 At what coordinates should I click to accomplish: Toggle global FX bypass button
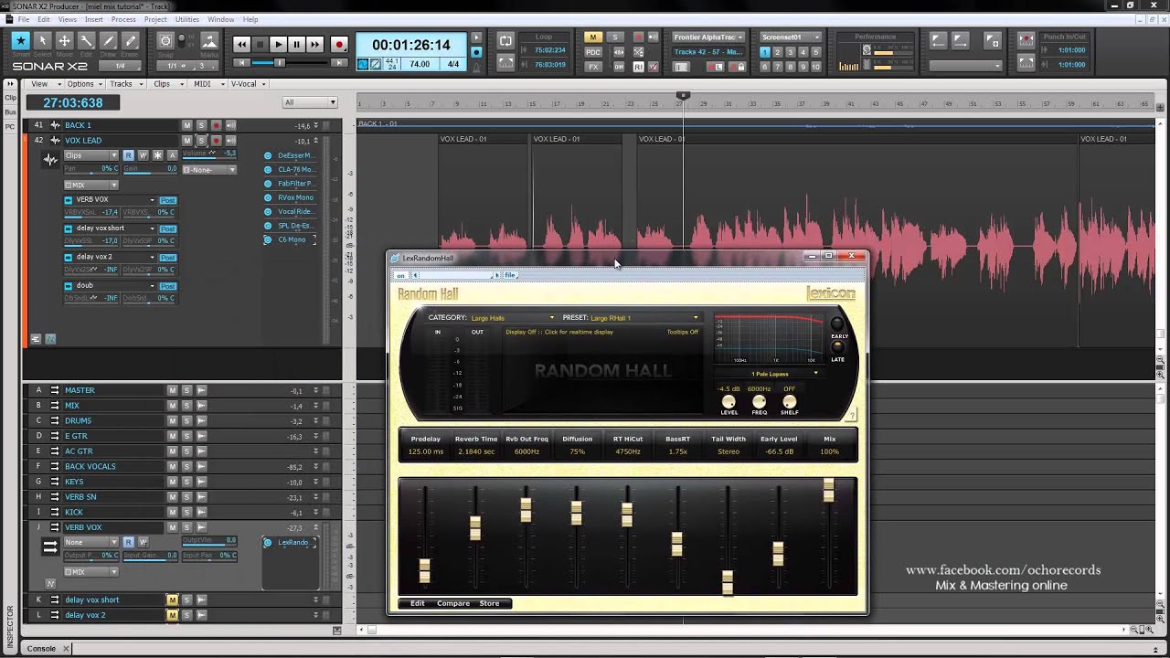pyautogui.click(x=593, y=67)
